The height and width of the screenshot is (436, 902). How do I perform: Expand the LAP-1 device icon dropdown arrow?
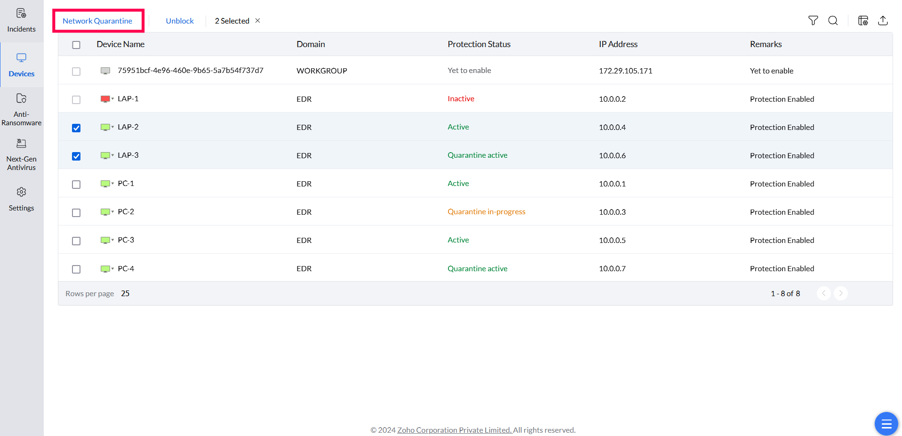click(113, 99)
